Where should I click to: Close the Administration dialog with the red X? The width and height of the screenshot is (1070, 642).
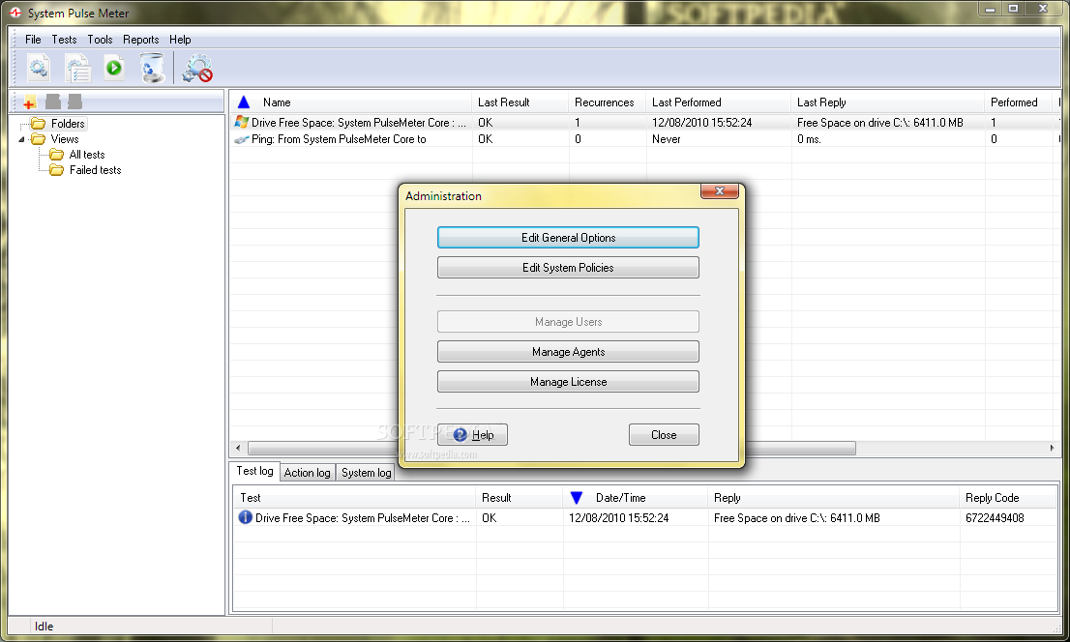(x=719, y=191)
